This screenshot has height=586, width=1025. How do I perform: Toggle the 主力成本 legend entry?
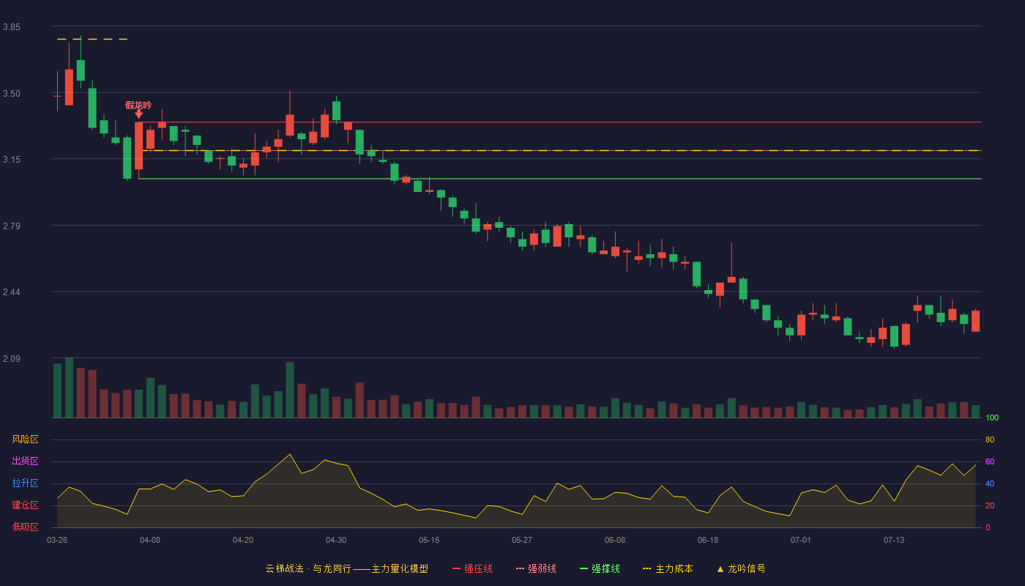[668, 568]
